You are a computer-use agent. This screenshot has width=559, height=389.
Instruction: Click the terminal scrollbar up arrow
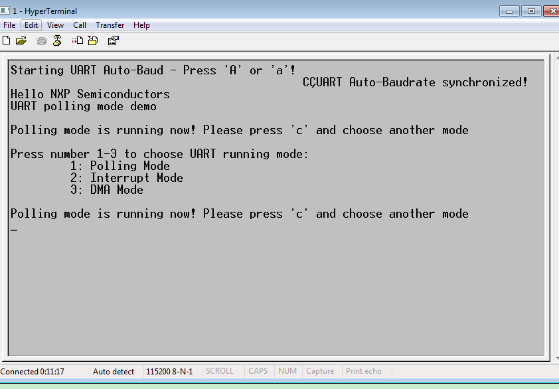point(556,57)
